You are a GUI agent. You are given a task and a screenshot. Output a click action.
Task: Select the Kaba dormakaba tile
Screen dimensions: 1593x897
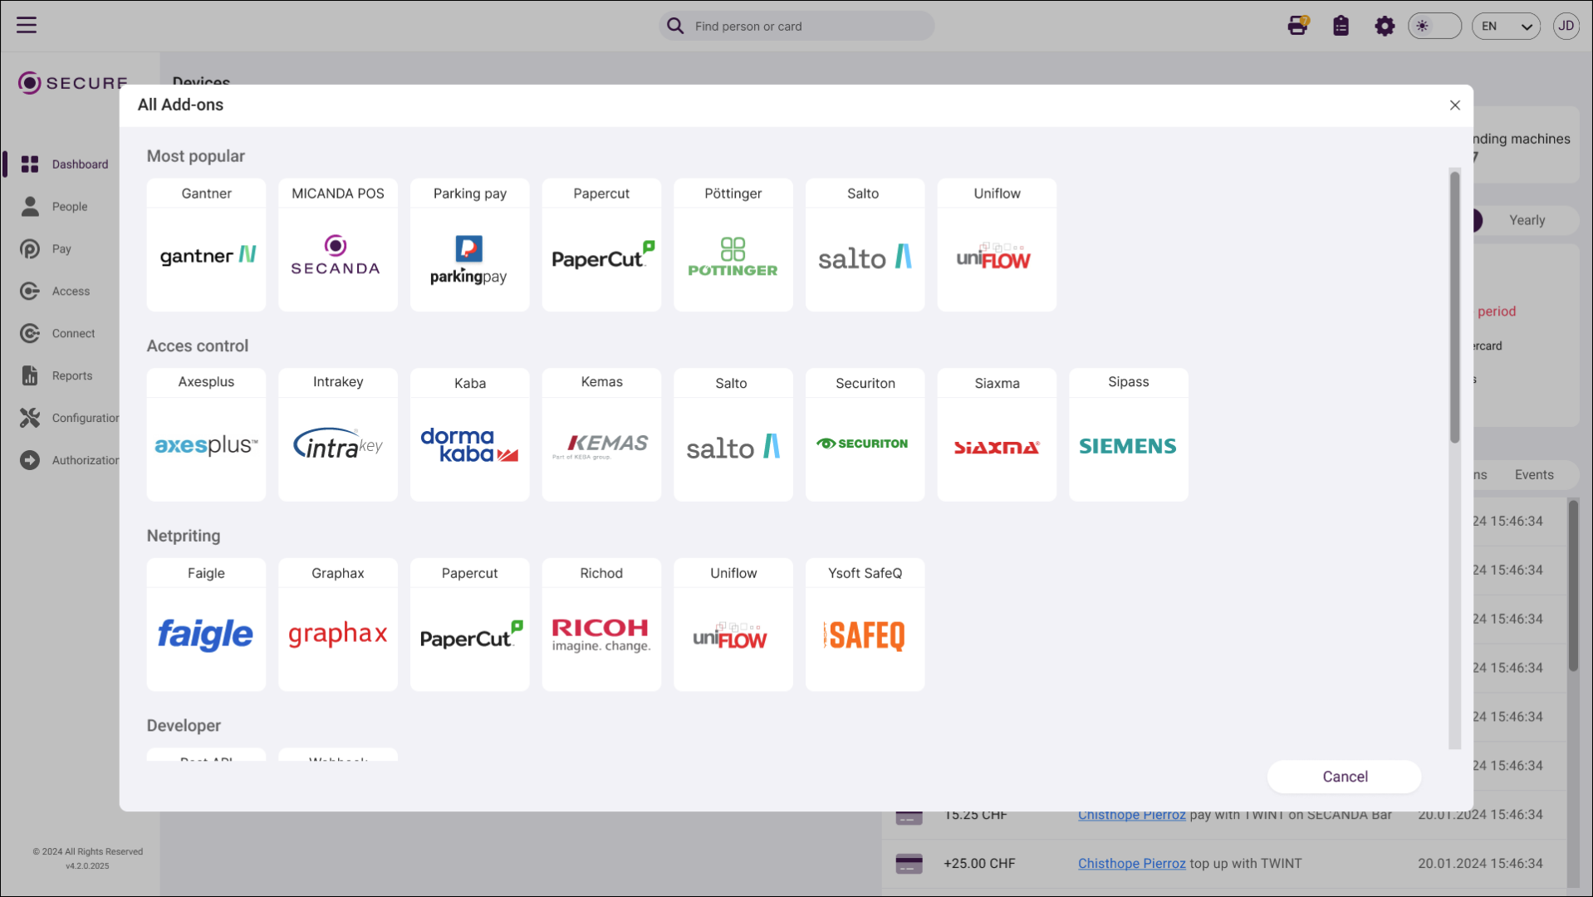[x=469, y=434]
